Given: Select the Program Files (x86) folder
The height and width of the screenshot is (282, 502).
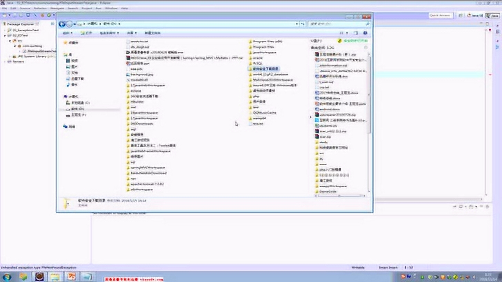Looking at the screenshot, I should coord(266,41).
